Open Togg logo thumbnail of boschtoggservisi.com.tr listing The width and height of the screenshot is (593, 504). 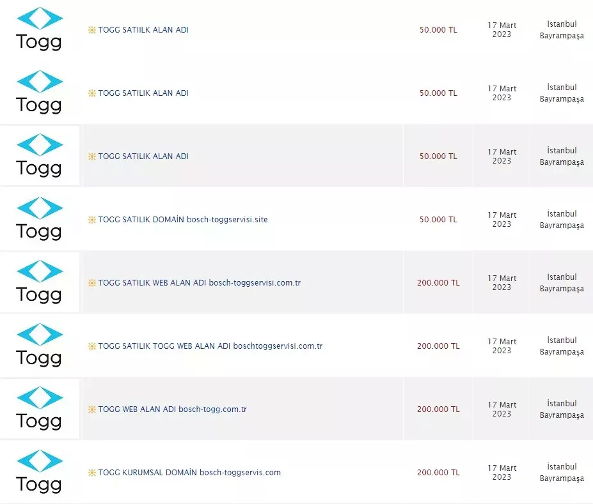pyautogui.click(x=40, y=345)
